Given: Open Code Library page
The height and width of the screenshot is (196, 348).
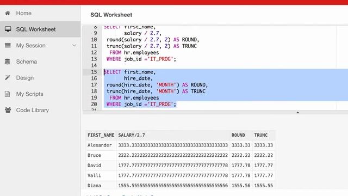Looking at the screenshot, I should [33, 110].
